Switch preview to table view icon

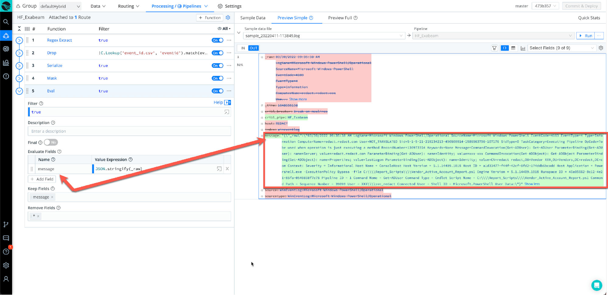pyautogui.click(x=513, y=48)
